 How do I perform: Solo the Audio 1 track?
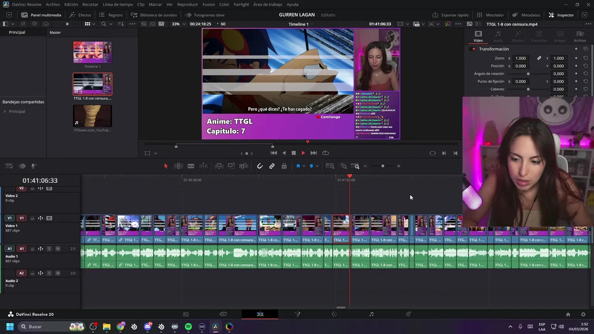tap(49, 249)
